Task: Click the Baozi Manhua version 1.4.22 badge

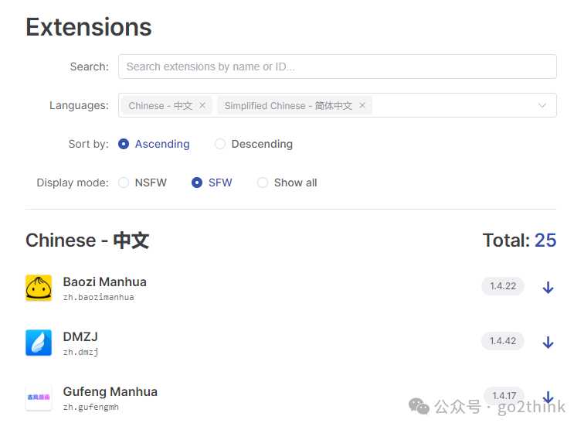Action: 503,286
